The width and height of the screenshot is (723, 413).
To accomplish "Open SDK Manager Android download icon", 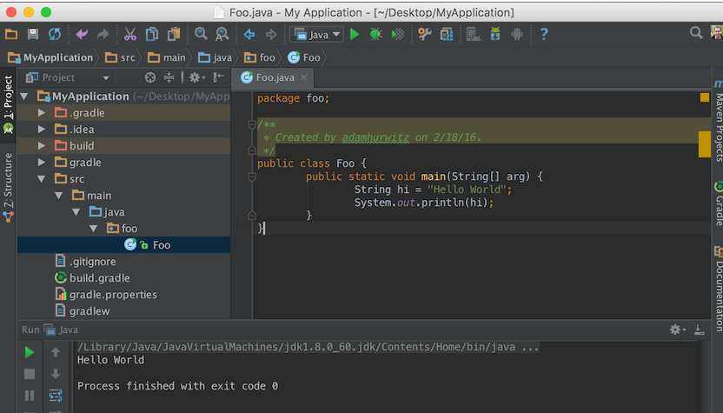I will click(495, 34).
